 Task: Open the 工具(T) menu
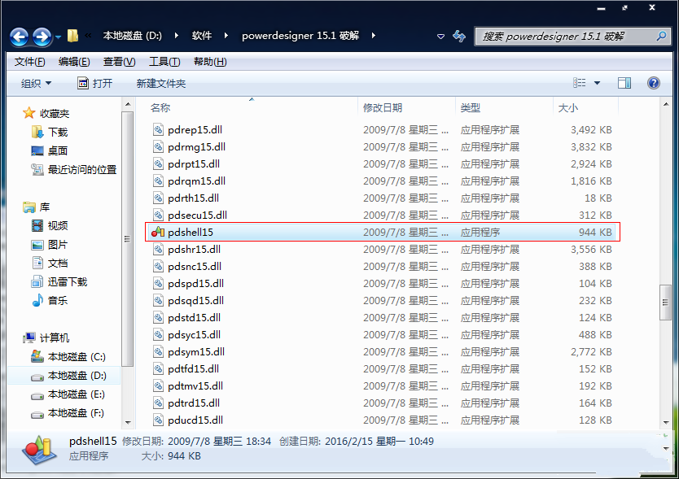(x=164, y=62)
